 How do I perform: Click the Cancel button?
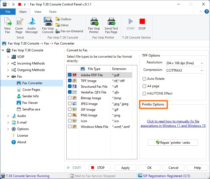pos(173,168)
